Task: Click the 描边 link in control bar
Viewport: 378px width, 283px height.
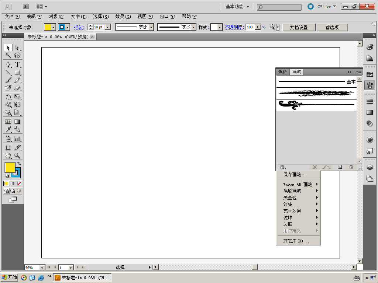Action: point(79,27)
